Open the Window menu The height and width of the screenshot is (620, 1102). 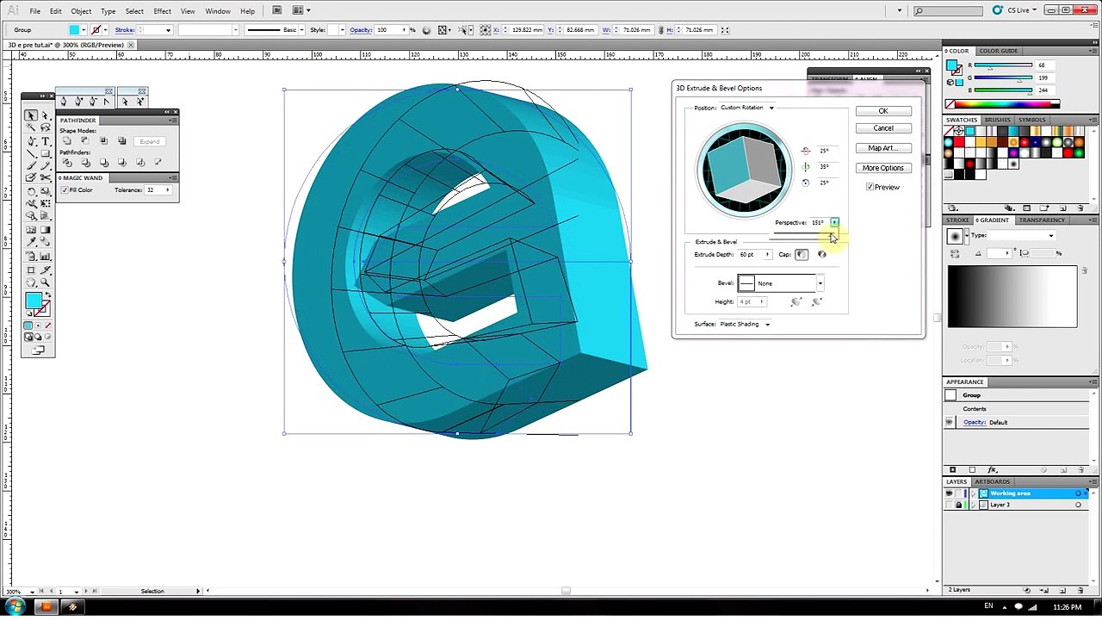218,11
